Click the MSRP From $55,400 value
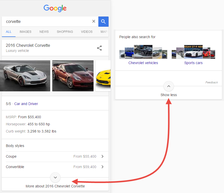224x193 pixels. point(30,117)
